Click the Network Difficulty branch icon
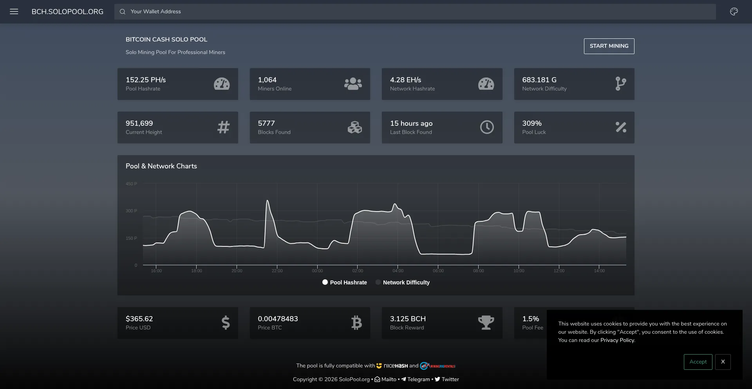The image size is (752, 389). (620, 84)
